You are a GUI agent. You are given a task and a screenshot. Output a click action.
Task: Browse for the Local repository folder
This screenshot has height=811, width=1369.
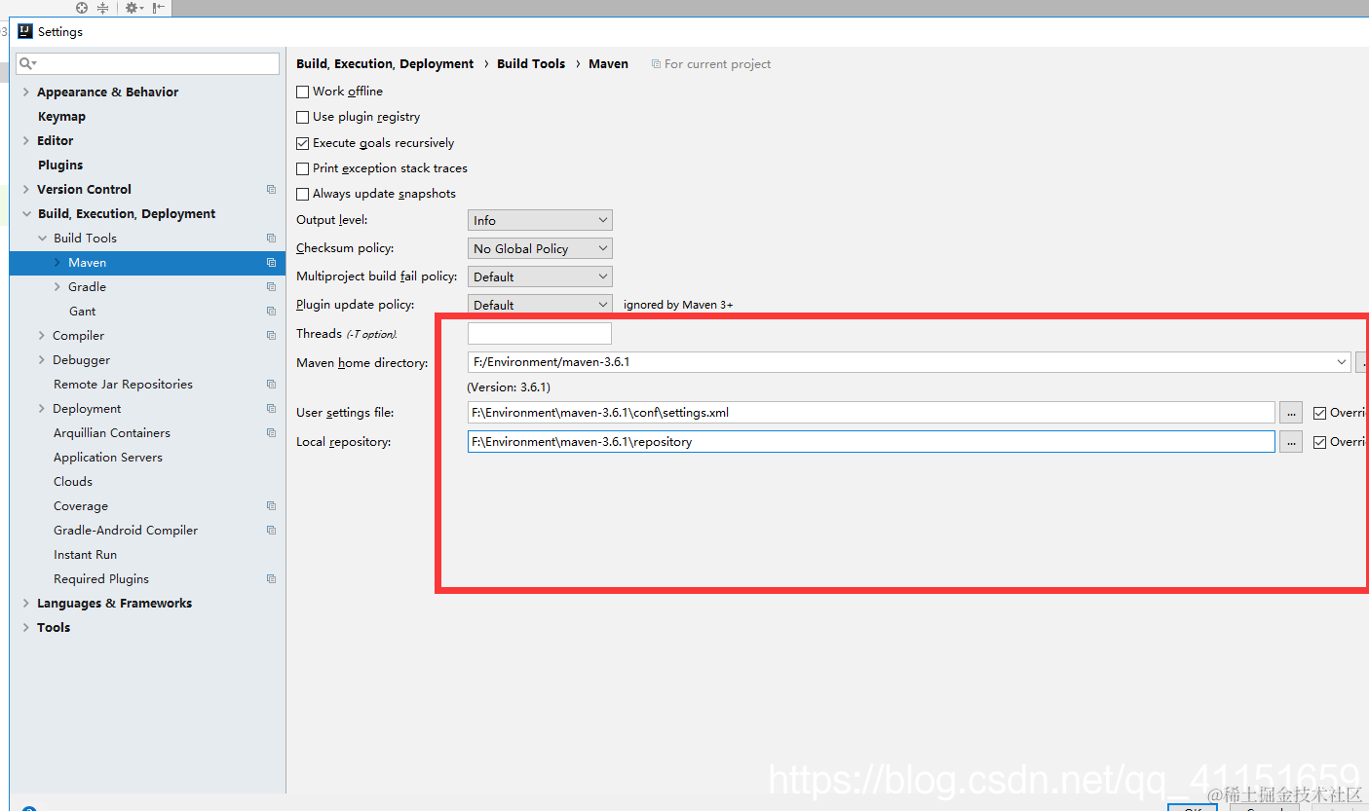[x=1291, y=442]
